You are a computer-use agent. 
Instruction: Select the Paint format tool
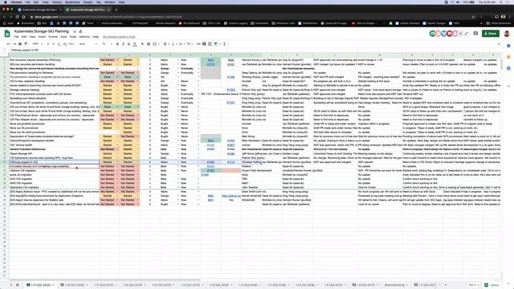26,44
